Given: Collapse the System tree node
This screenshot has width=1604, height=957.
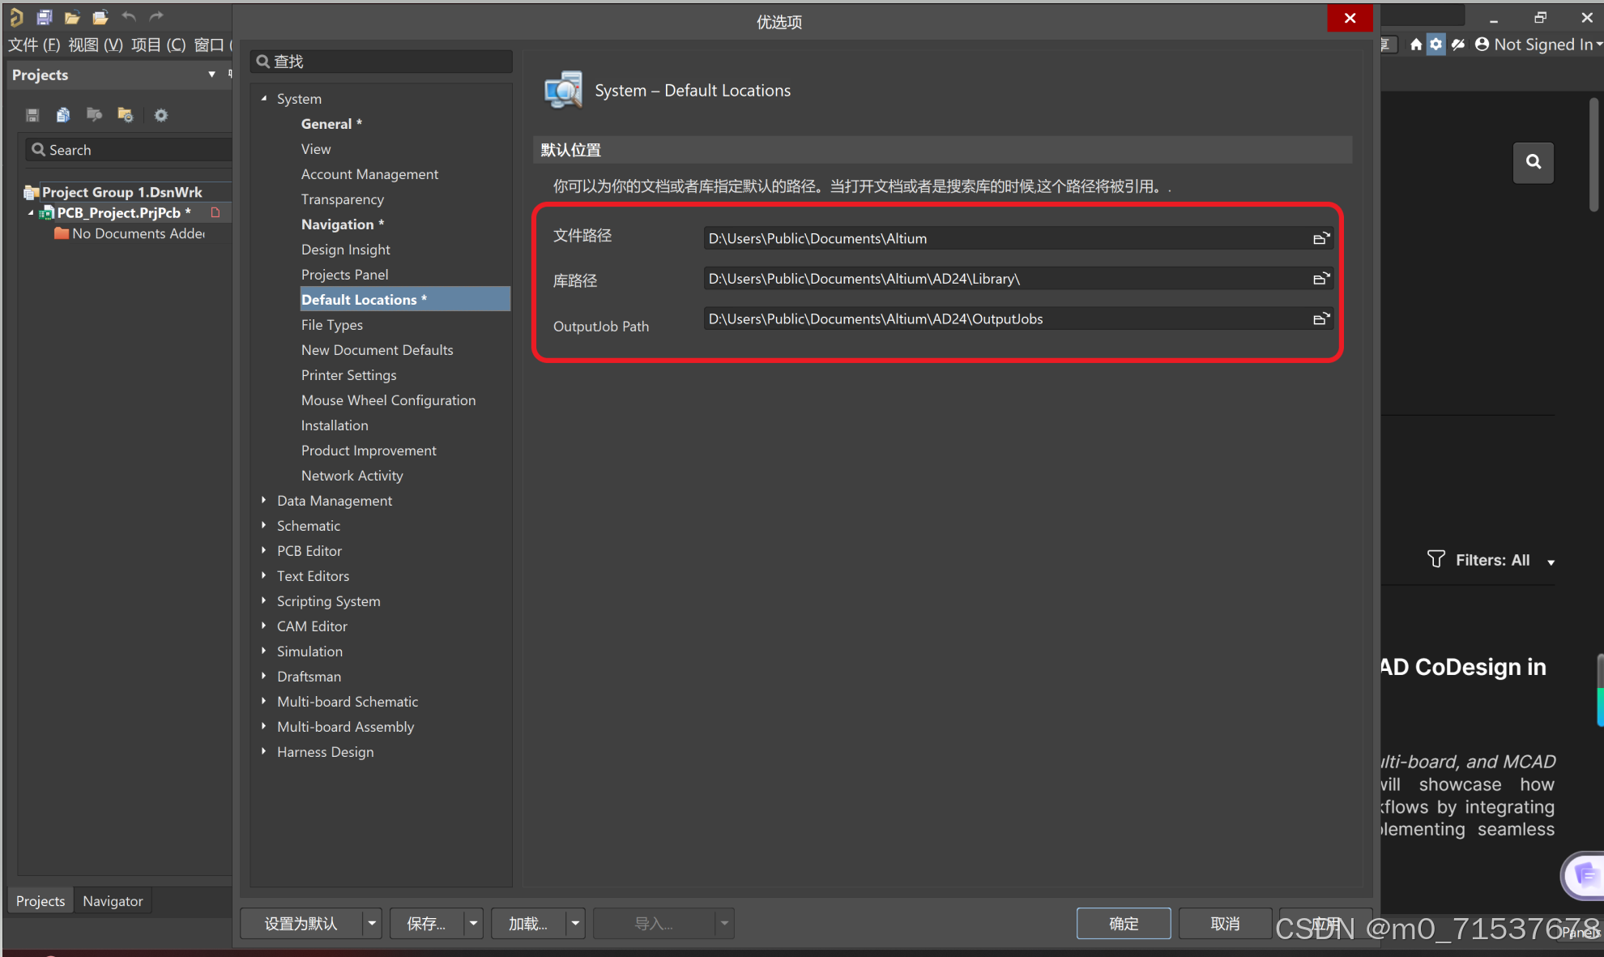Looking at the screenshot, I should 264,98.
